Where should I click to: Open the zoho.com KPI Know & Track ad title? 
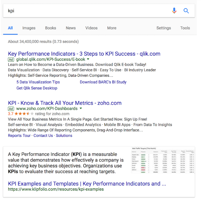65,103
